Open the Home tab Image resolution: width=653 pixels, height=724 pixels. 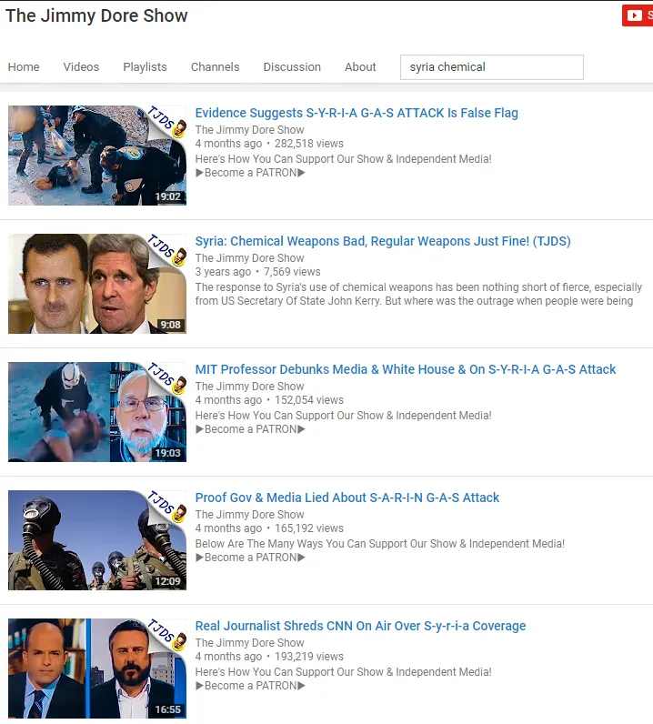(x=24, y=67)
